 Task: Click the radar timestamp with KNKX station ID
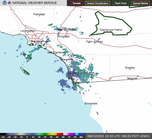[118, 136]
